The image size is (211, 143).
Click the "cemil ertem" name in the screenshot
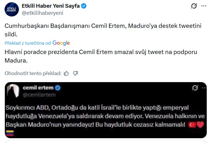tap(38, 88)
